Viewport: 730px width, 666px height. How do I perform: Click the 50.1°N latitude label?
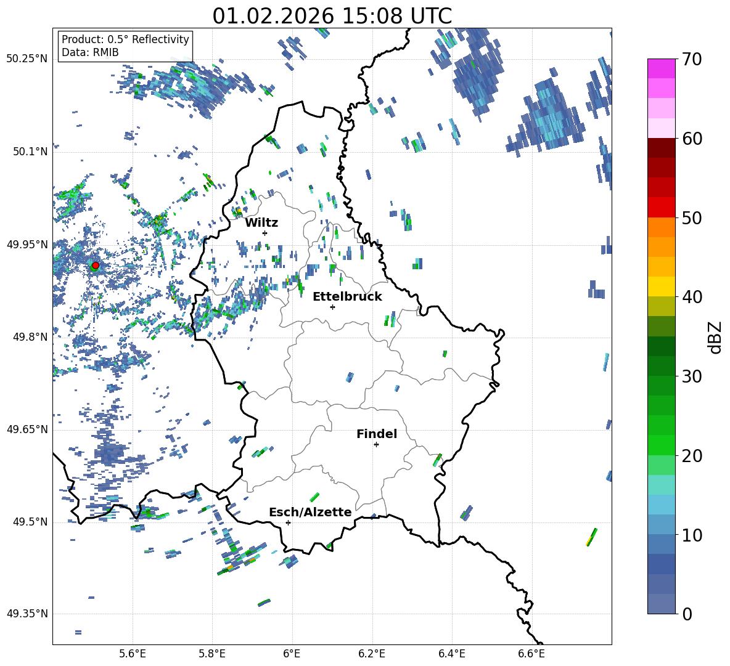[30, 152]
